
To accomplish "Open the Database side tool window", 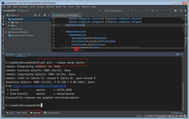I will click(x=186, y=29).
